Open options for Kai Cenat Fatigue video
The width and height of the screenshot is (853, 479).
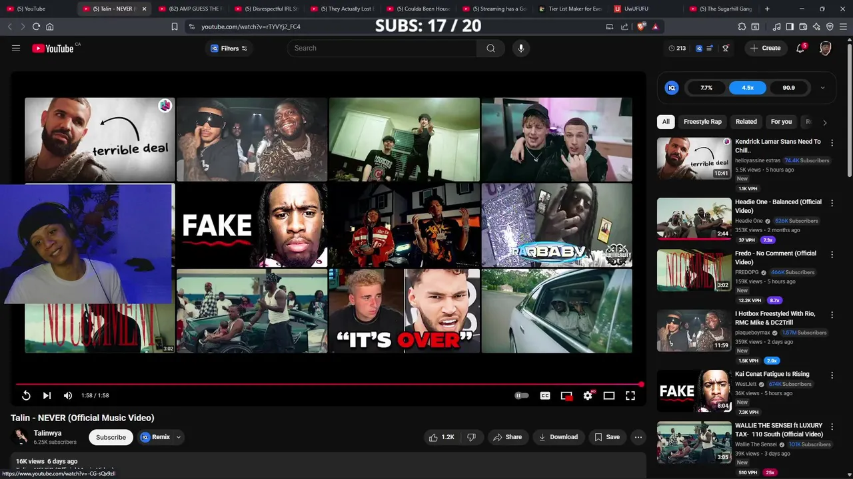point(832,375)
